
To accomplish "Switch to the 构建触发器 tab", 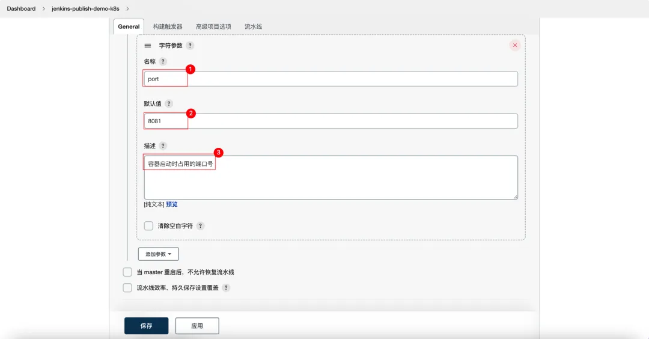I will click(x=168, y=26).
